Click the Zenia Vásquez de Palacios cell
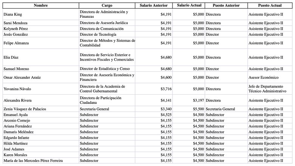The width and height of the screenshot is (295, 166). (25, 109)
